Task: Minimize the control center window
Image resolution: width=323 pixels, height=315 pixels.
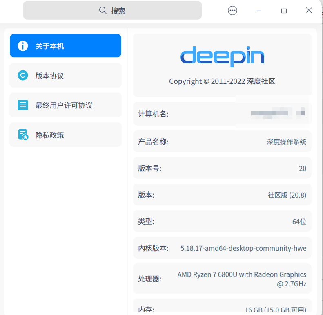Action: (258, 11)
